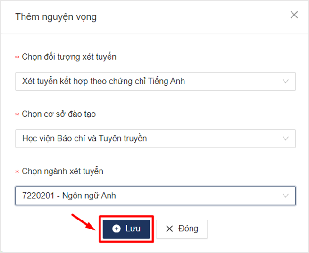
Task: Open the 'Xét tuyển kết hợp theo chứng chỉ Tiếng Anh' selection
Action: (x=156, y=82)
